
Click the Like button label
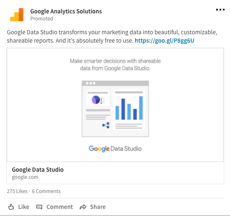(24, 207)
